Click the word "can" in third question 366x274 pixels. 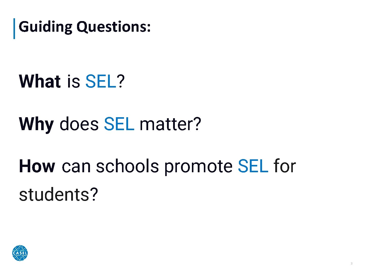click(x=76, y=166)
